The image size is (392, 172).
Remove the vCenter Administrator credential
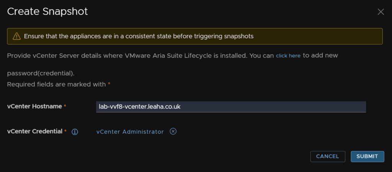click(x=173, y=131)
